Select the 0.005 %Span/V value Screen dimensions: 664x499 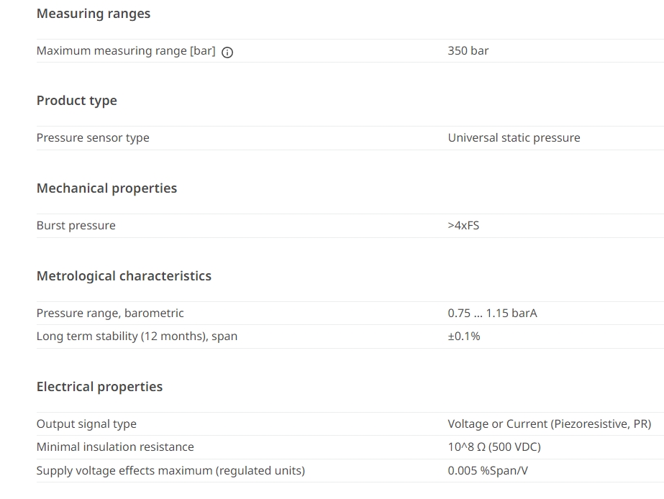pyautogui.click(x=488, y=471)
